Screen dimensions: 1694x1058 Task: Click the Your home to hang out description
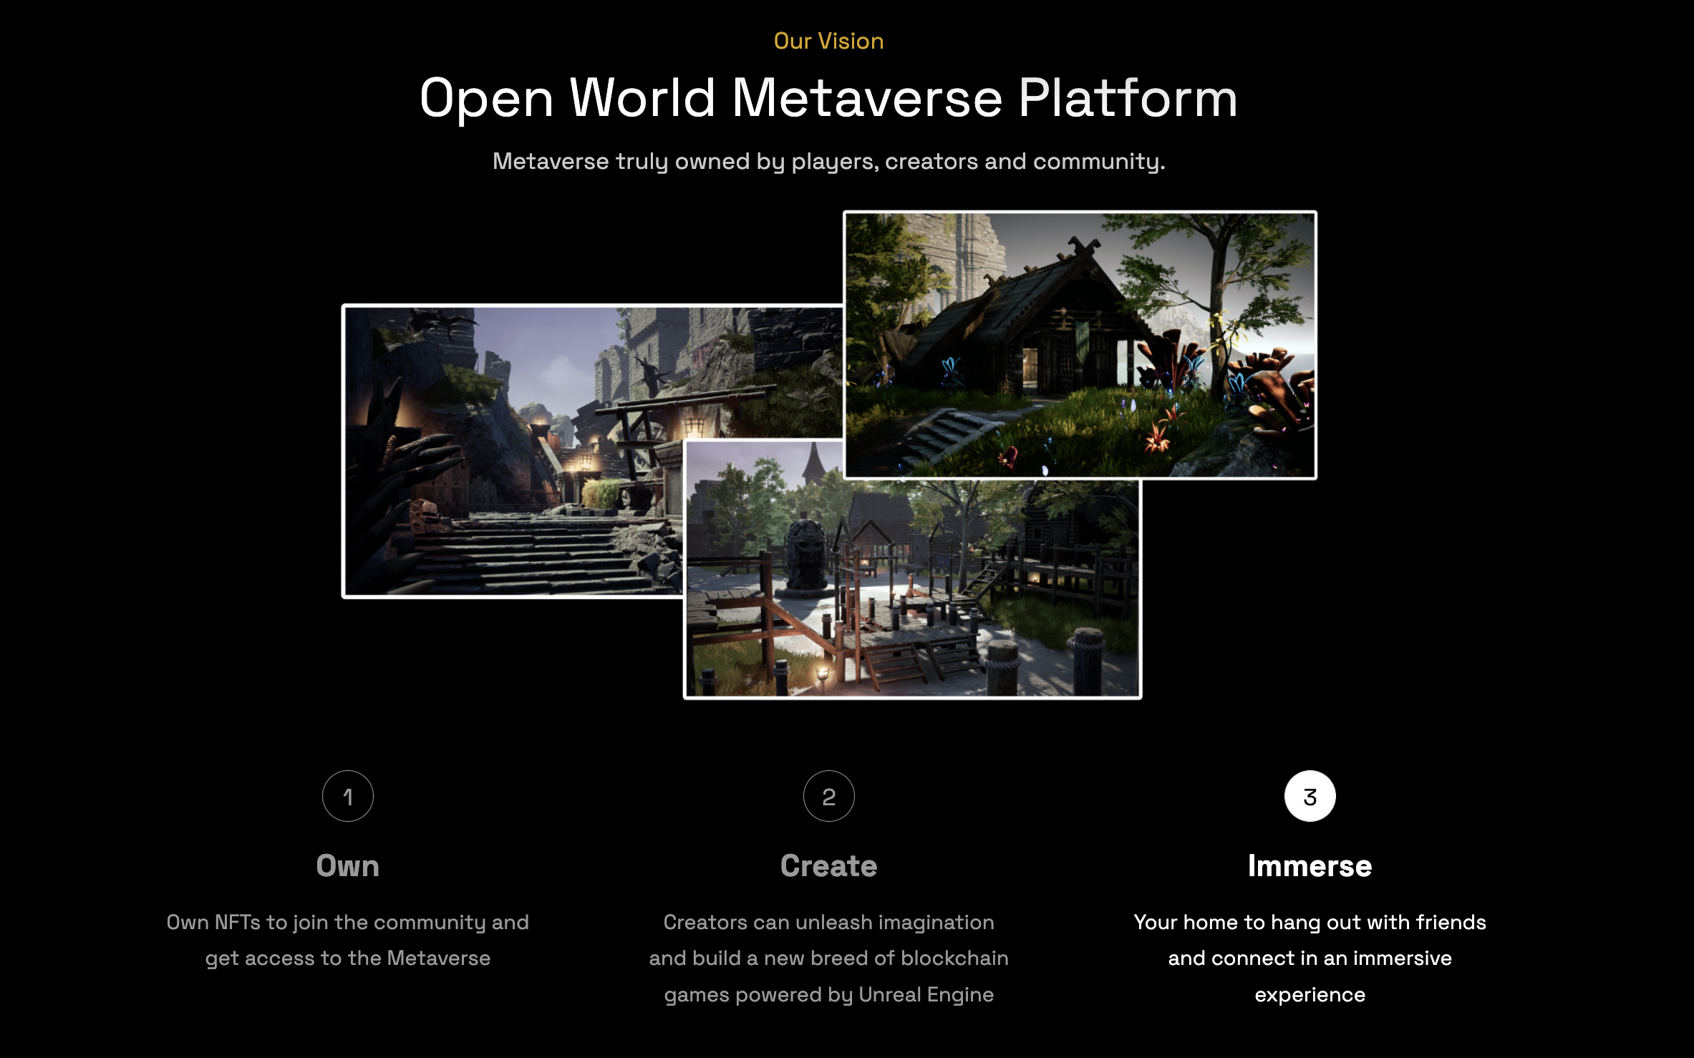[1310, 958]
